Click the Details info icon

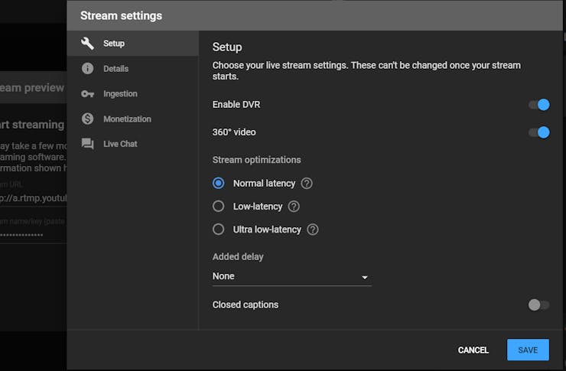click(x=87, y=69)
